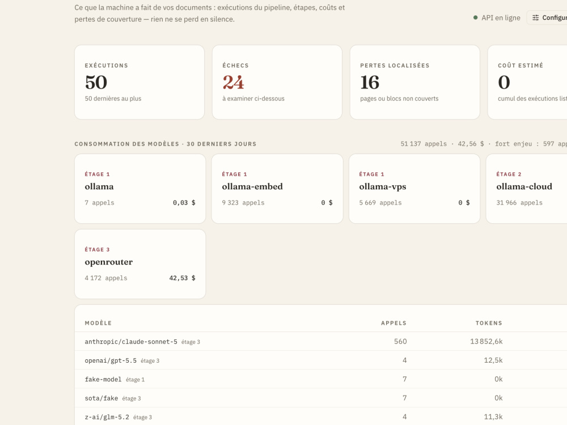Screen dimensions: 567x425
Task: Select the ollama-cloud étage 2 card
Action: click(527, 189)
